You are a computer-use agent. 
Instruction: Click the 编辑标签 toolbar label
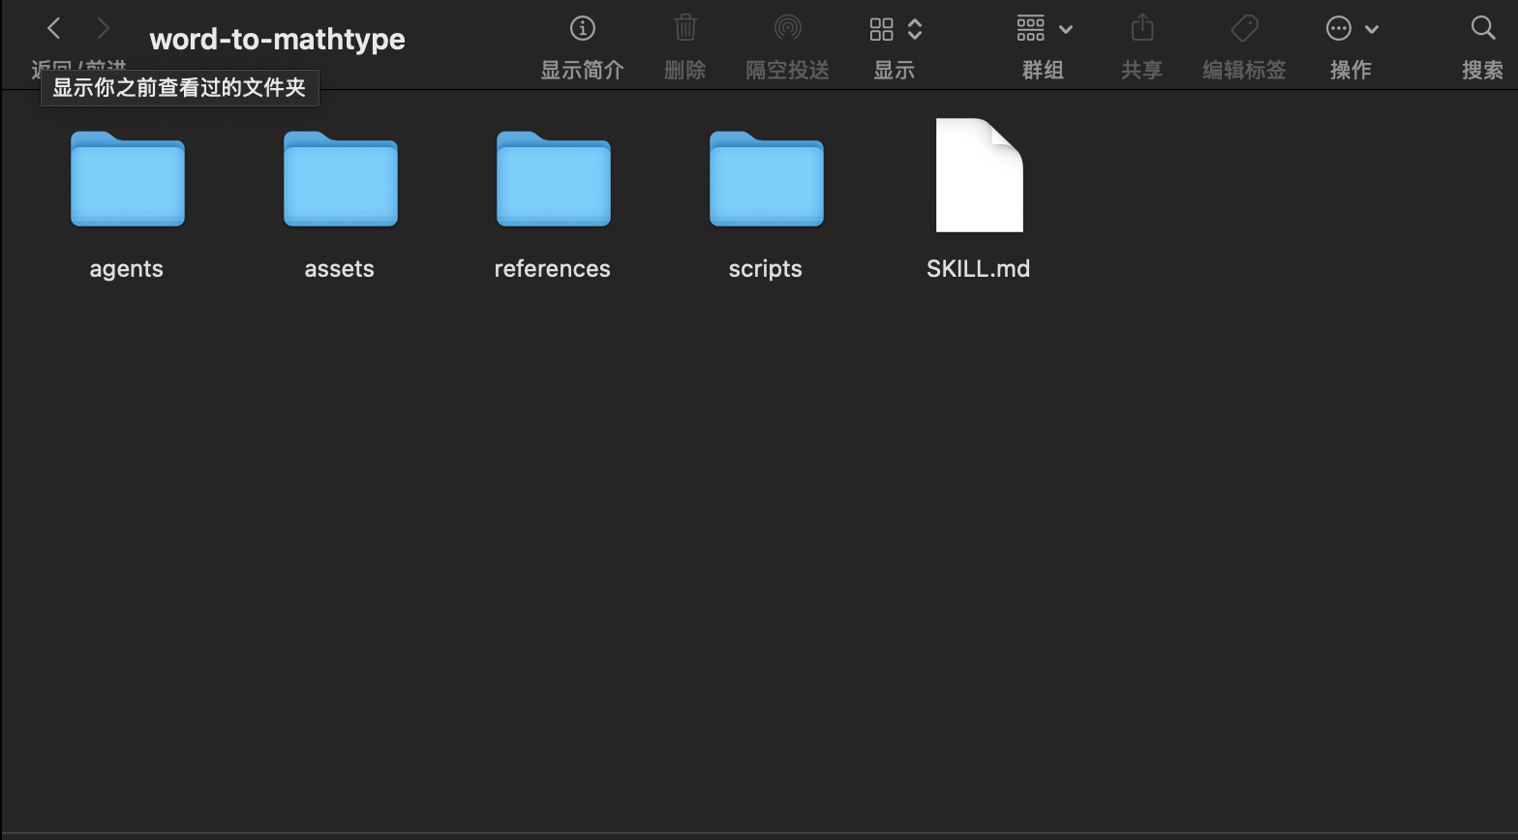point(1244,70)
